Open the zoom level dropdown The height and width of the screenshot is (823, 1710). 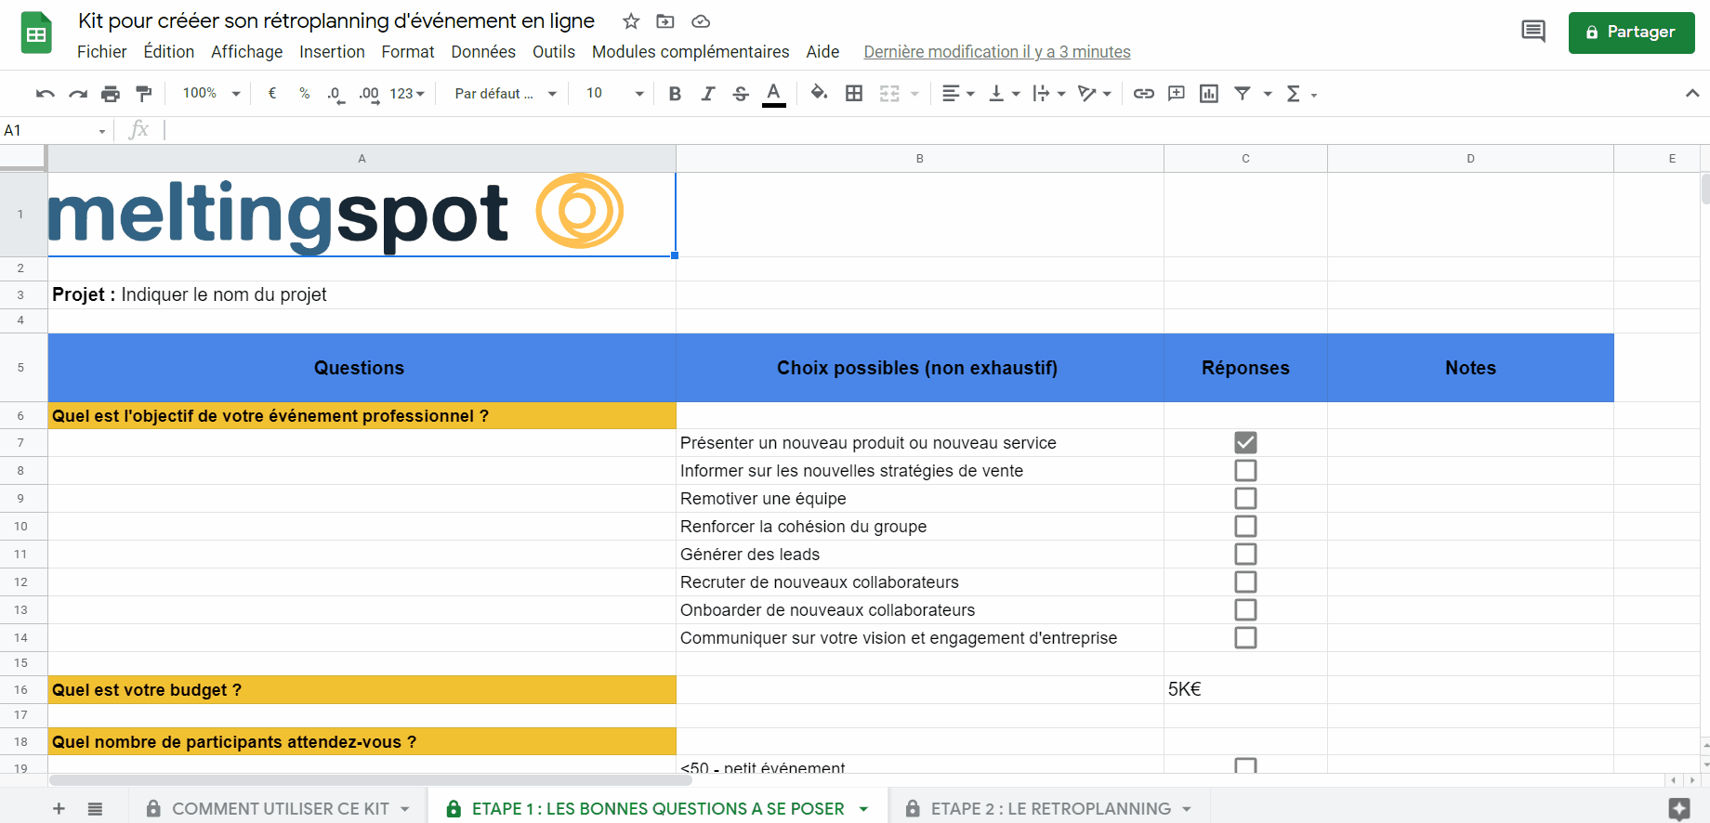pyautogui.click(x=211, y=94)
